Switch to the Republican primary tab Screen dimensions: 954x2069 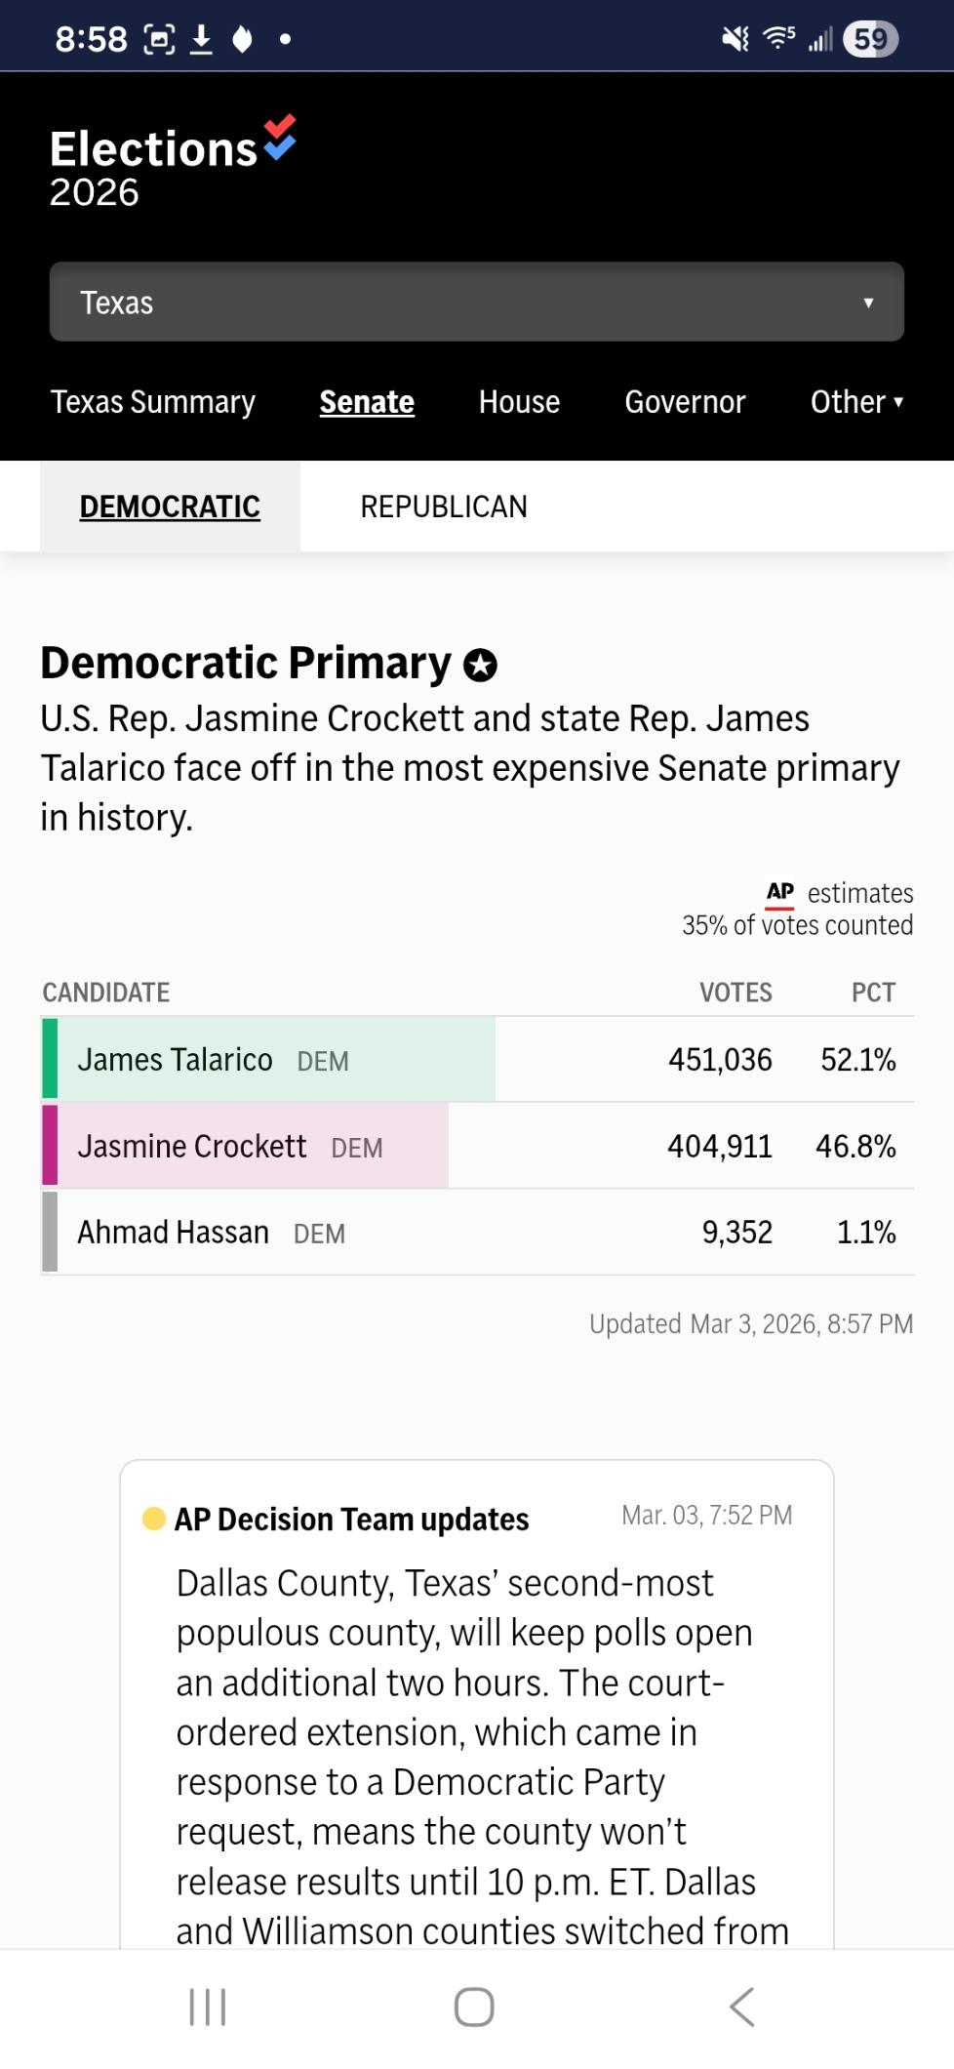pos(444,507)
